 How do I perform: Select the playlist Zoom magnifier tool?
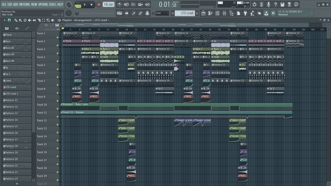tap(48, 20)
